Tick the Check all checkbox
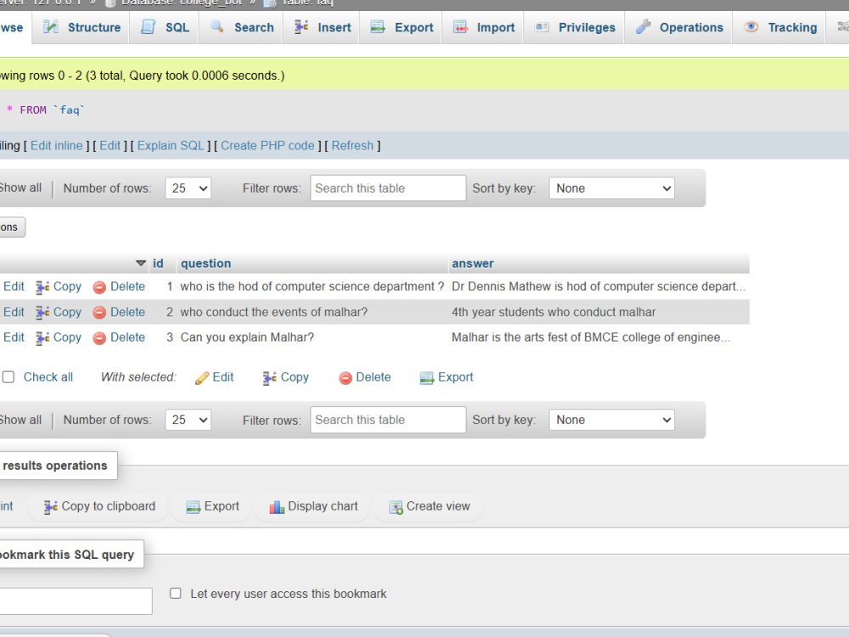The image size is (849, 637). tap(8, 377)
